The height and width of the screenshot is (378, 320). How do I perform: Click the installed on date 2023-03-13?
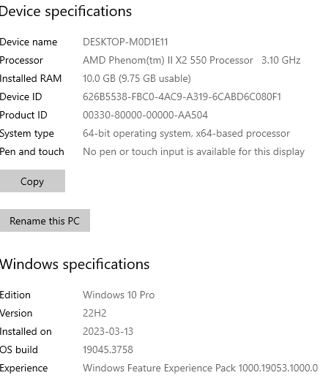click(108, 331)
